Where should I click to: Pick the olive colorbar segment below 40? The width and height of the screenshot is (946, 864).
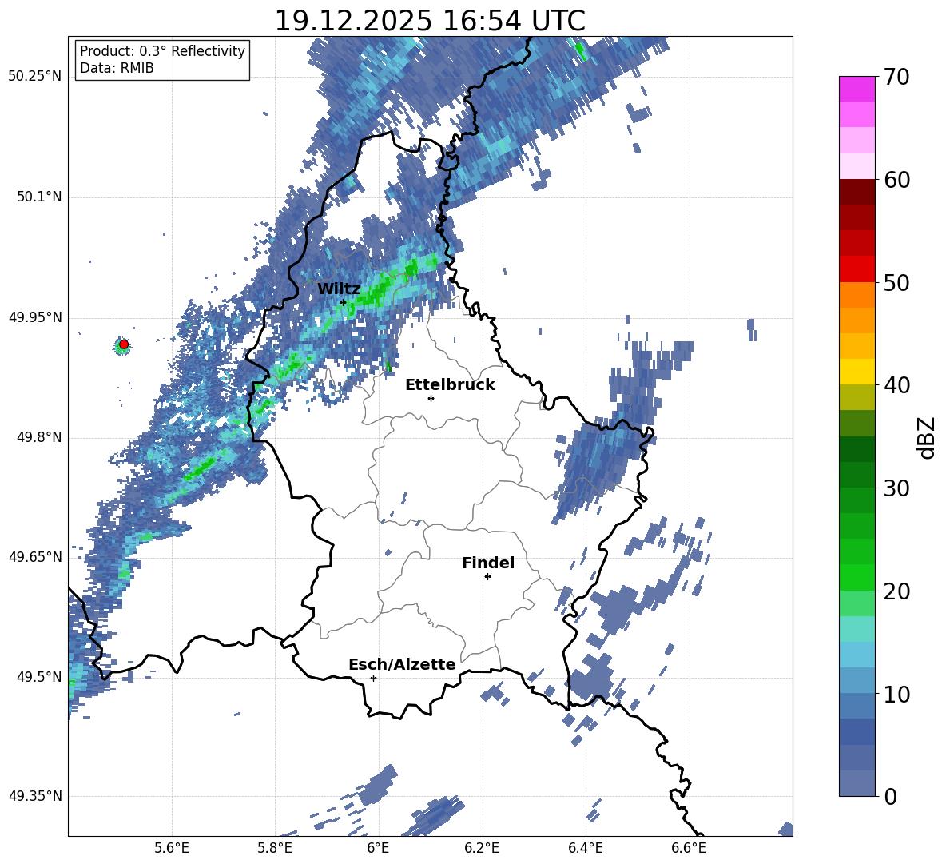pos(857,397)
